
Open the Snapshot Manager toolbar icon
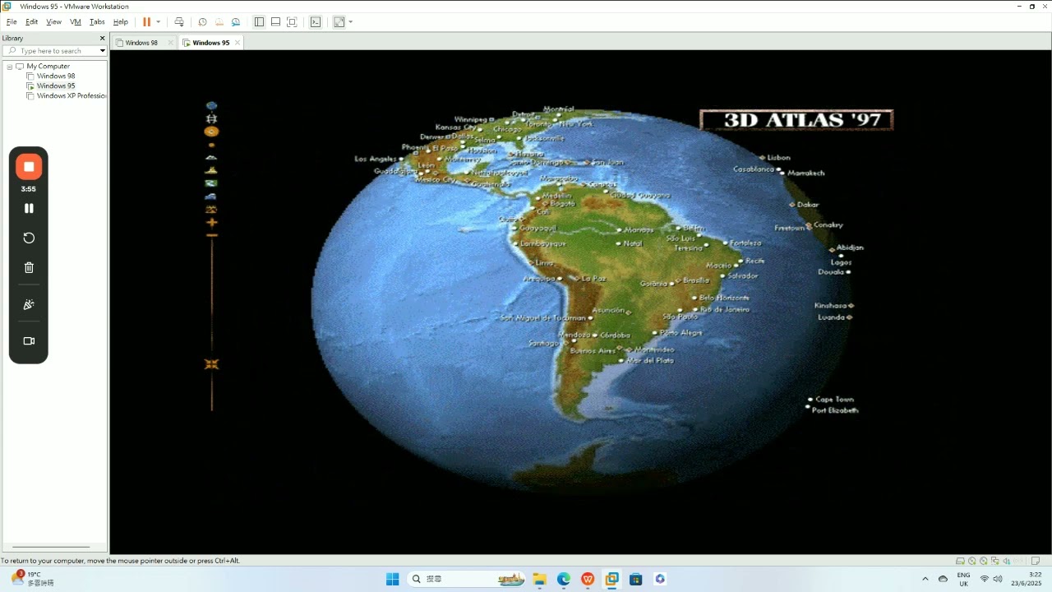click(236, 22)
